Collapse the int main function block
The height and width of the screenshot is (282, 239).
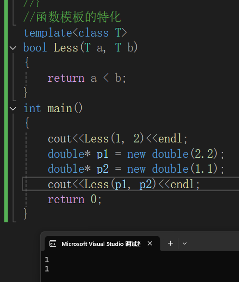tap(13, 109)
